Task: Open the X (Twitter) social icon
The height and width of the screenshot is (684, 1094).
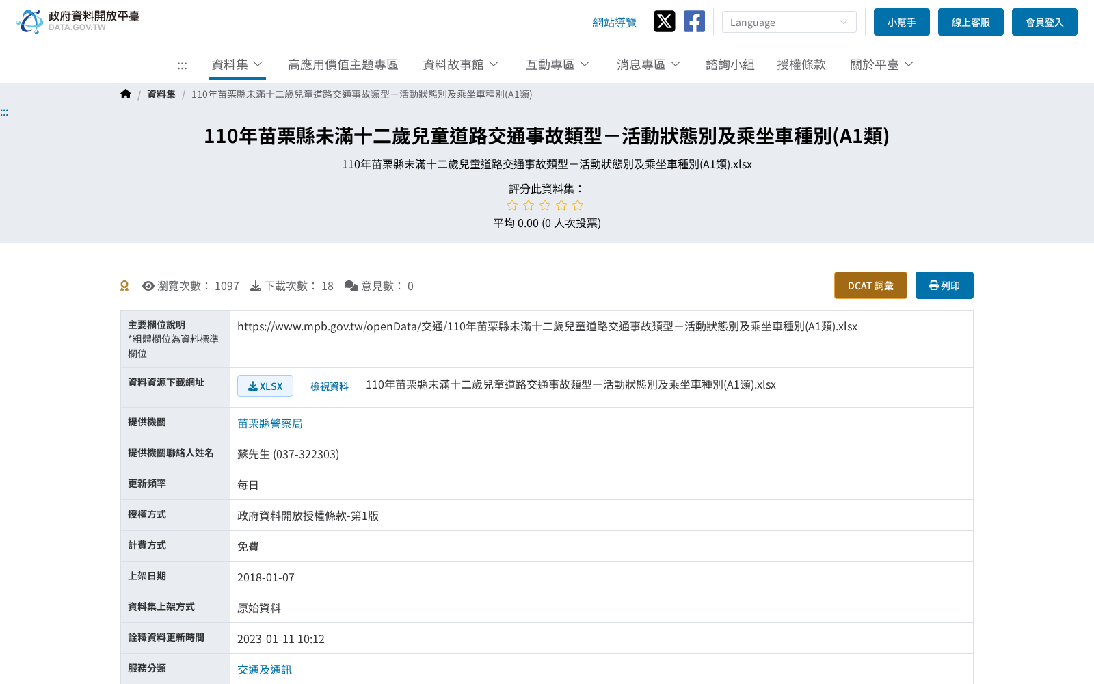Action: point(664,21)
